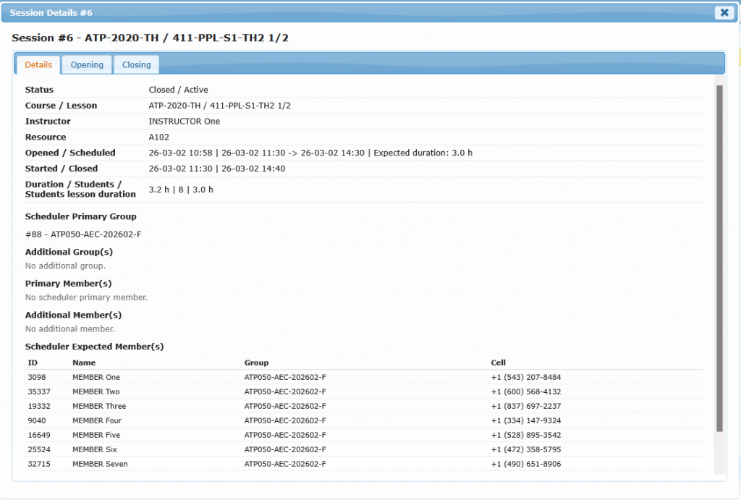Screen dimensions: 741x500
Task: Close the Session Details #6 dialog
Action: (724, 12)
